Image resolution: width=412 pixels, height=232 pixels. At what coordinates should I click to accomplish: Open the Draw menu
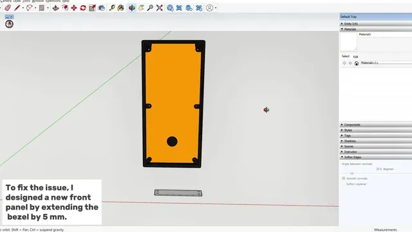[17, 1]
